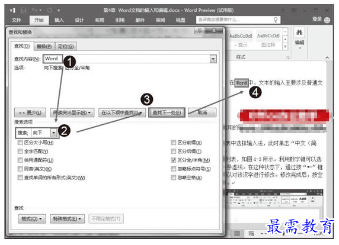The image size is (339, 245).
Task: Move the styles gallery up one row
Action: (285, 32)
